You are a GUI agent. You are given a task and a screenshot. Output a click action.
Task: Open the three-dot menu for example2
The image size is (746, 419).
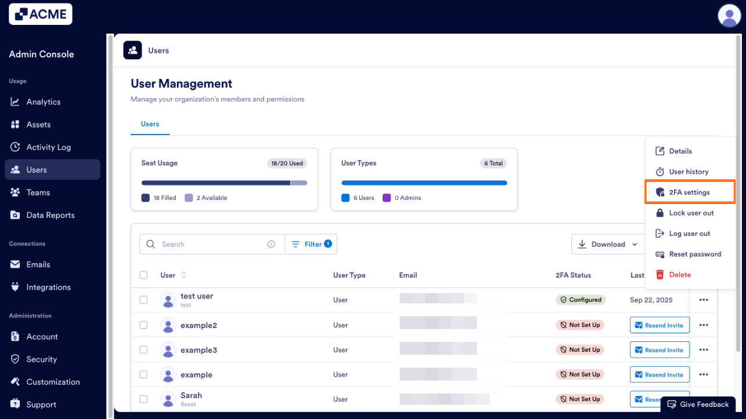click(704, 325)
